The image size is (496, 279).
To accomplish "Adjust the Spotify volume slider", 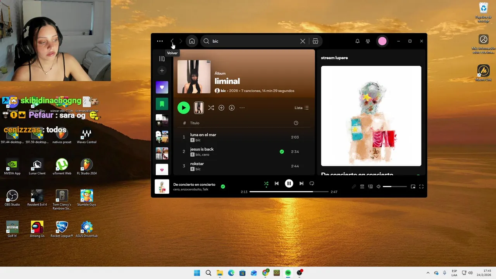I will tap(395, 186).
